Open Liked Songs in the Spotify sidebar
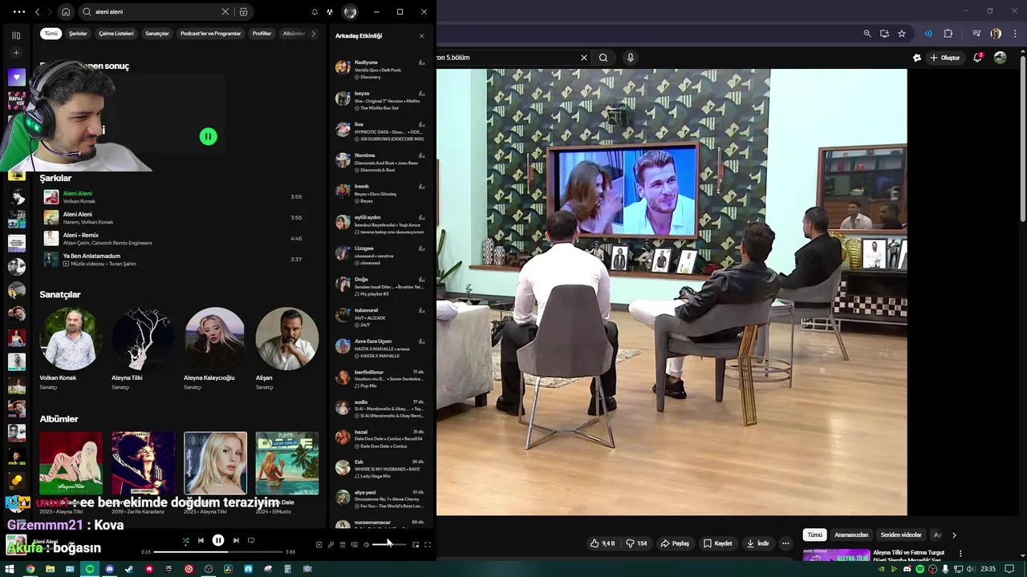The image size is (1027, 577). (x=16, y=77)
